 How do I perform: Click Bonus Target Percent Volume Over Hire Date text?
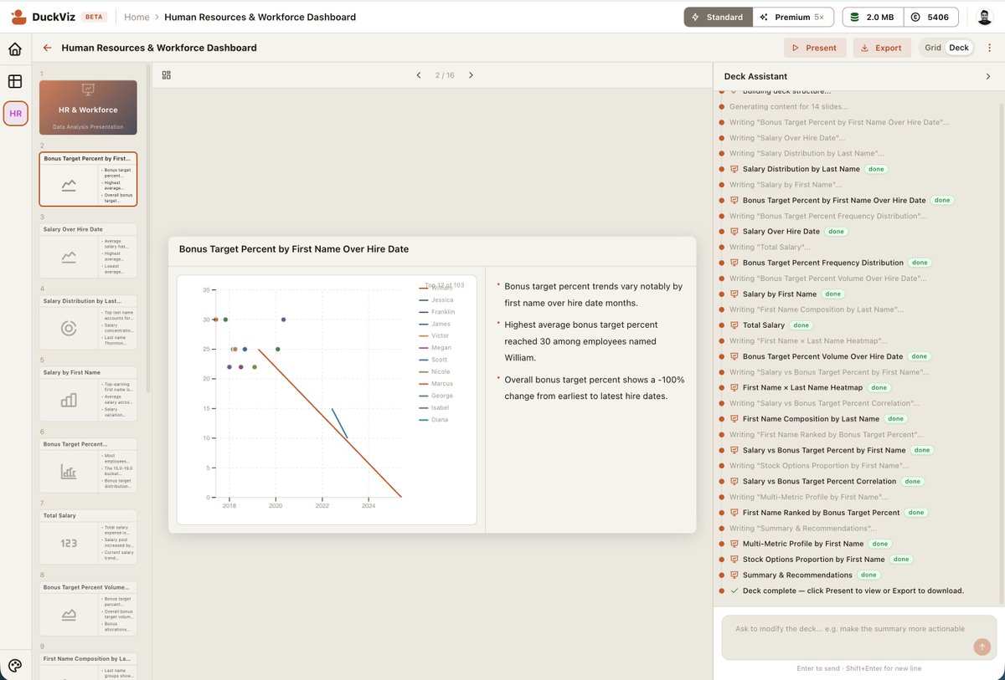click(823, 357)
